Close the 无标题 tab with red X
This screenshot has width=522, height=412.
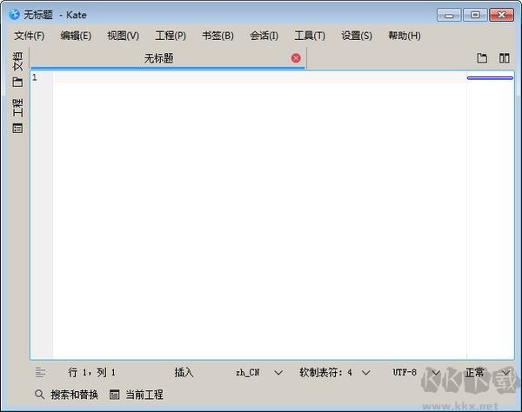click(x=296, y=58)
